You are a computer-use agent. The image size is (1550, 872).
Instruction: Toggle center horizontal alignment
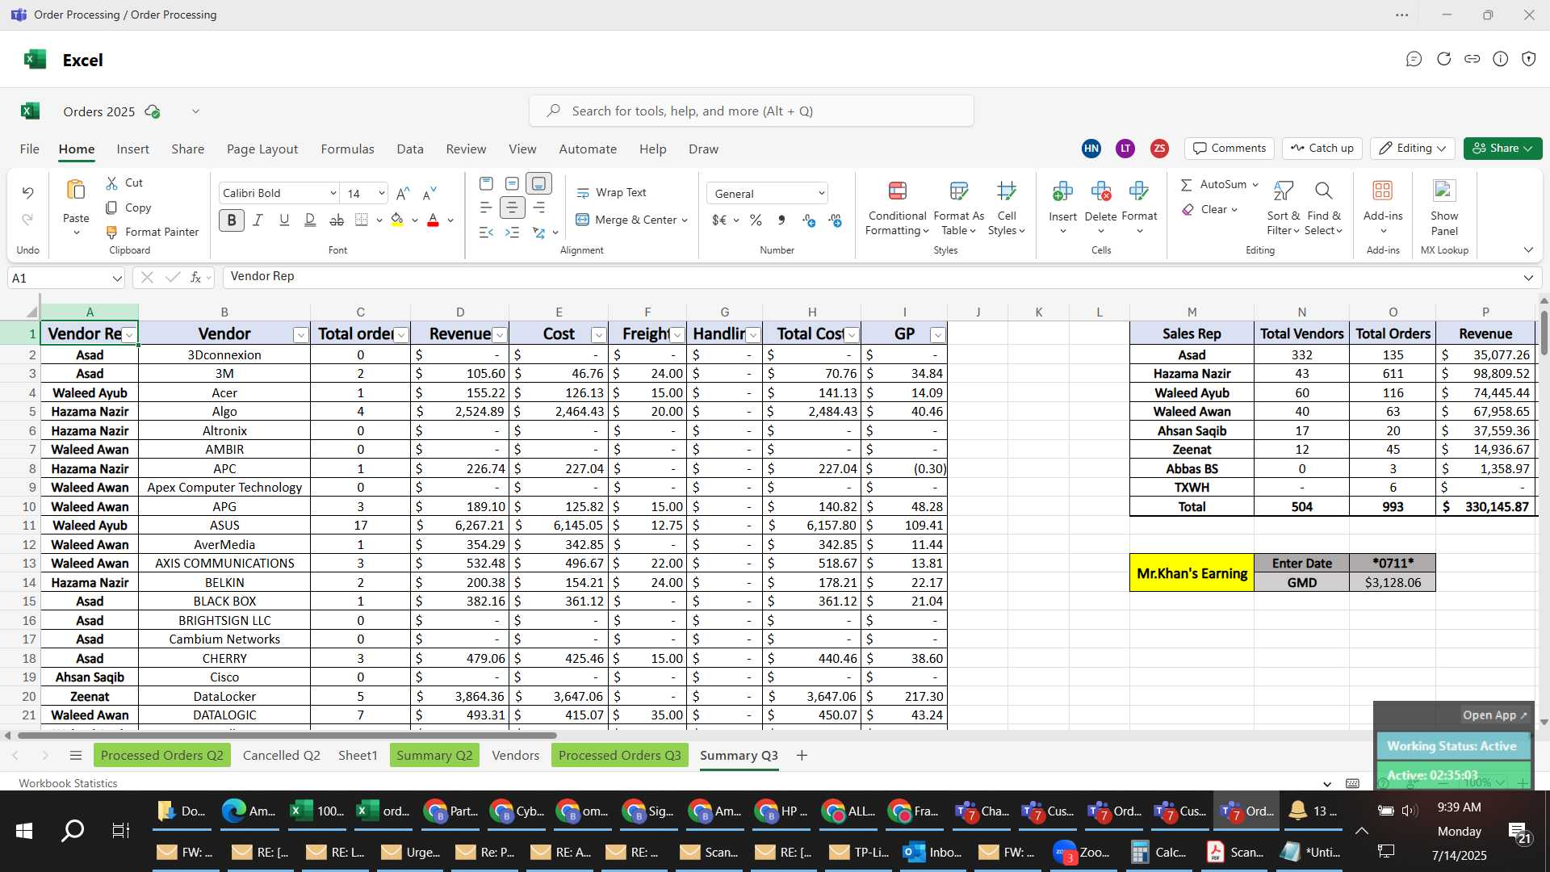(x=512, y=208)
